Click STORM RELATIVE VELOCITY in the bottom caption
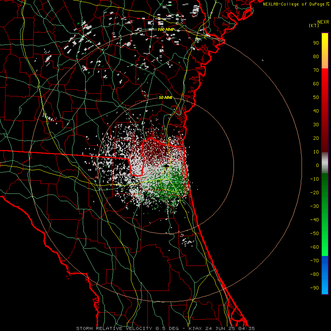The image size is (331, 331). click(x=114, y=328)
